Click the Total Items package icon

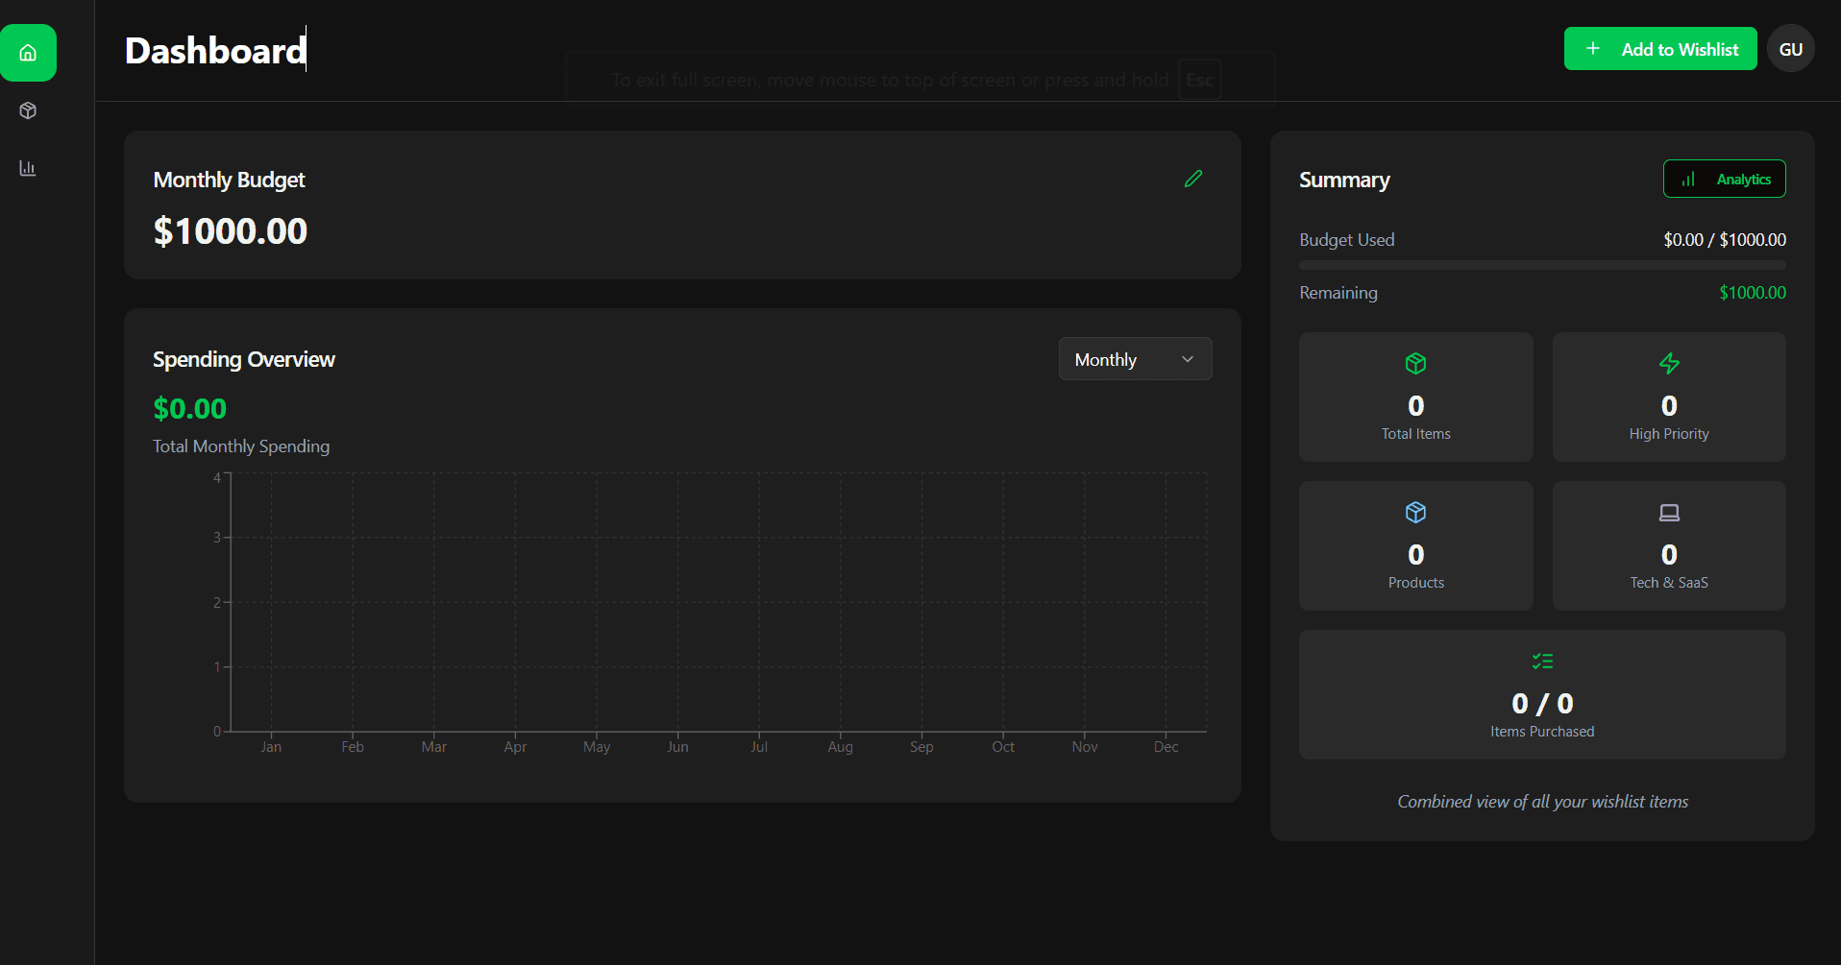[1415, 363]
